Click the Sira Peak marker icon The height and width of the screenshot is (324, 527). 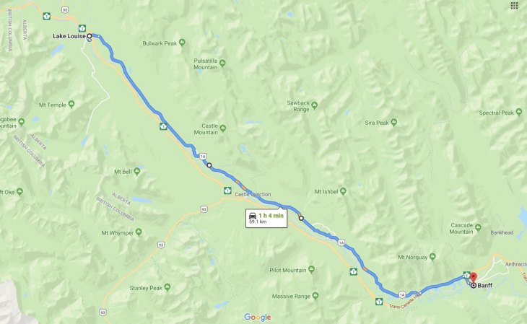(x=394, y=123)
